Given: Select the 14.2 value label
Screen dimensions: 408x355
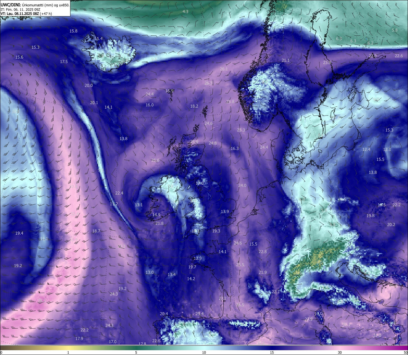Looking at the screenshot, I should coord(191,279).
